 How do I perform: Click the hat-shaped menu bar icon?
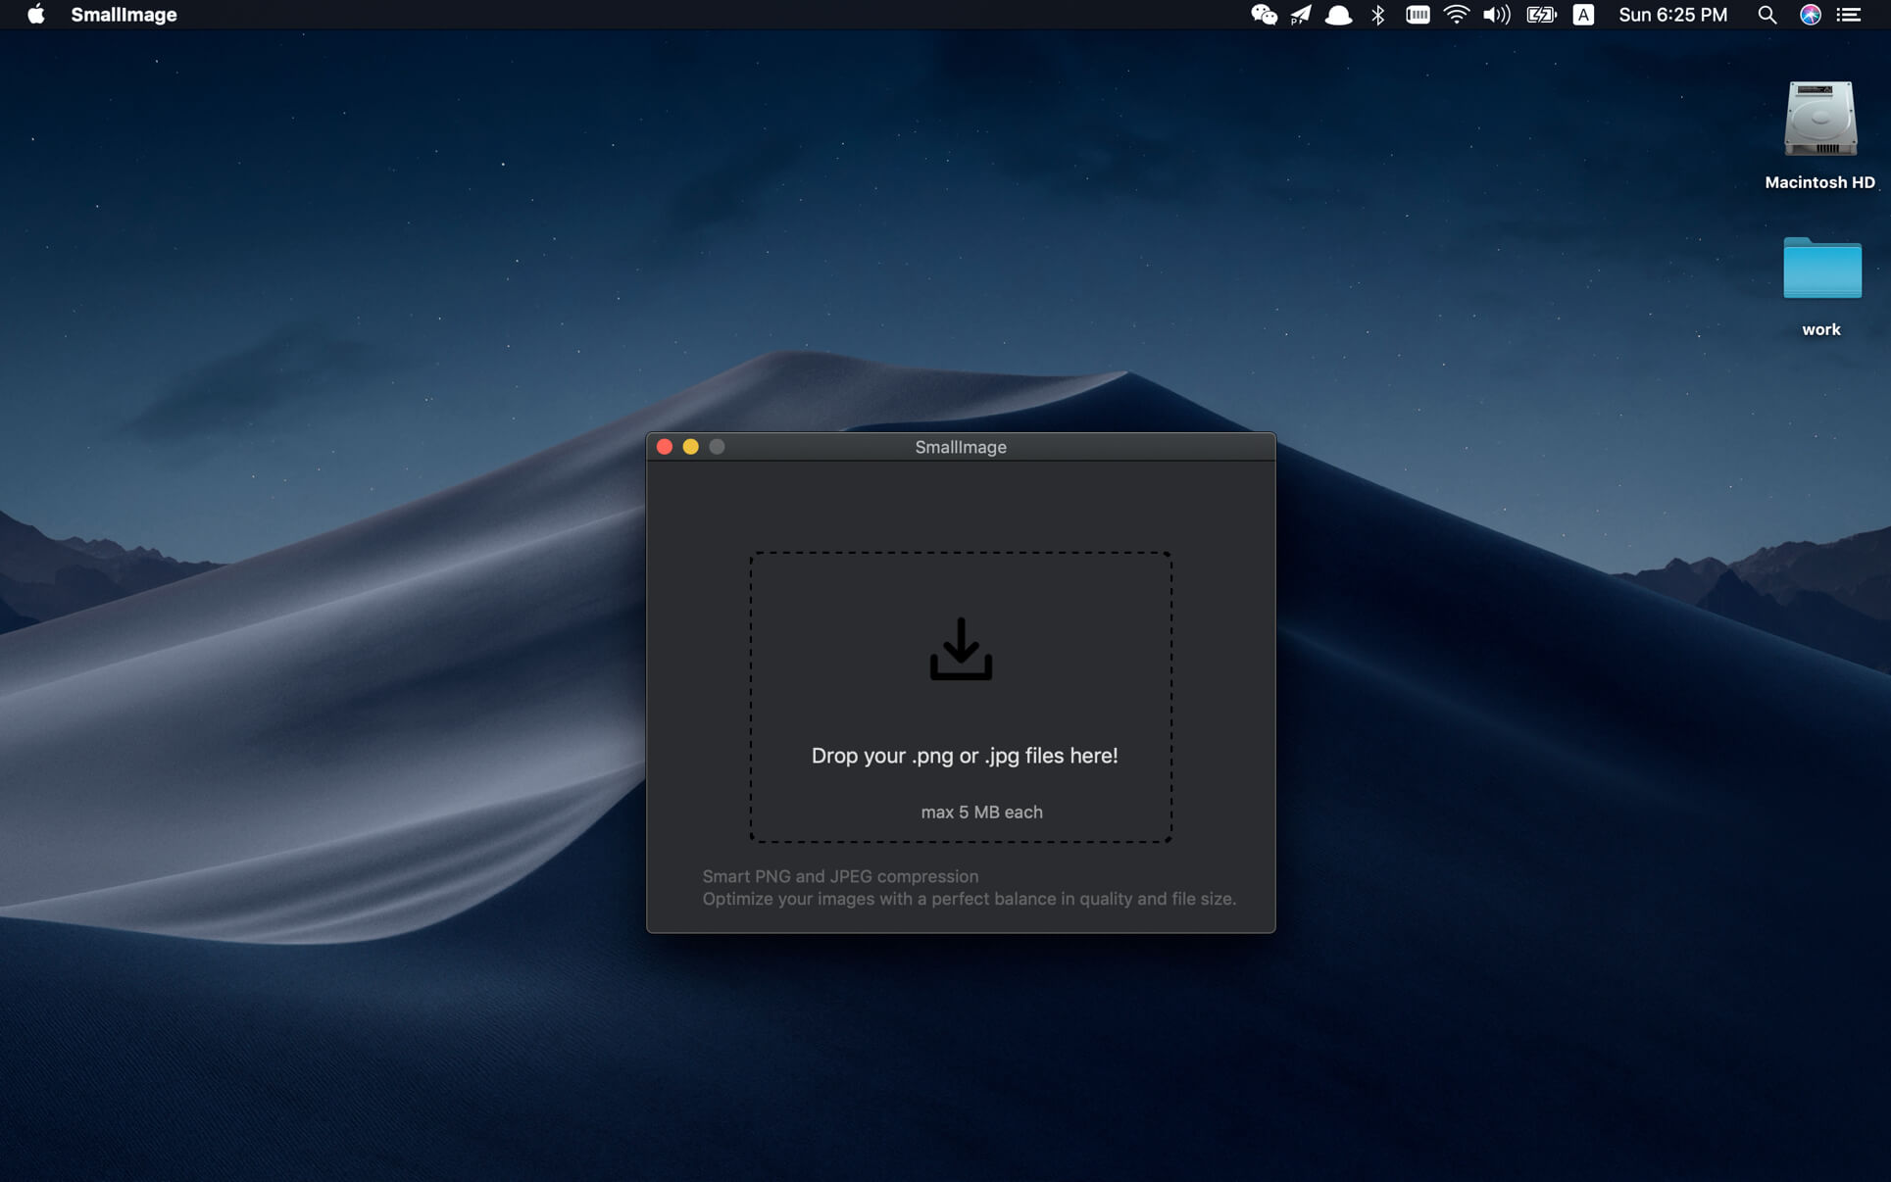coord(1338,15)
